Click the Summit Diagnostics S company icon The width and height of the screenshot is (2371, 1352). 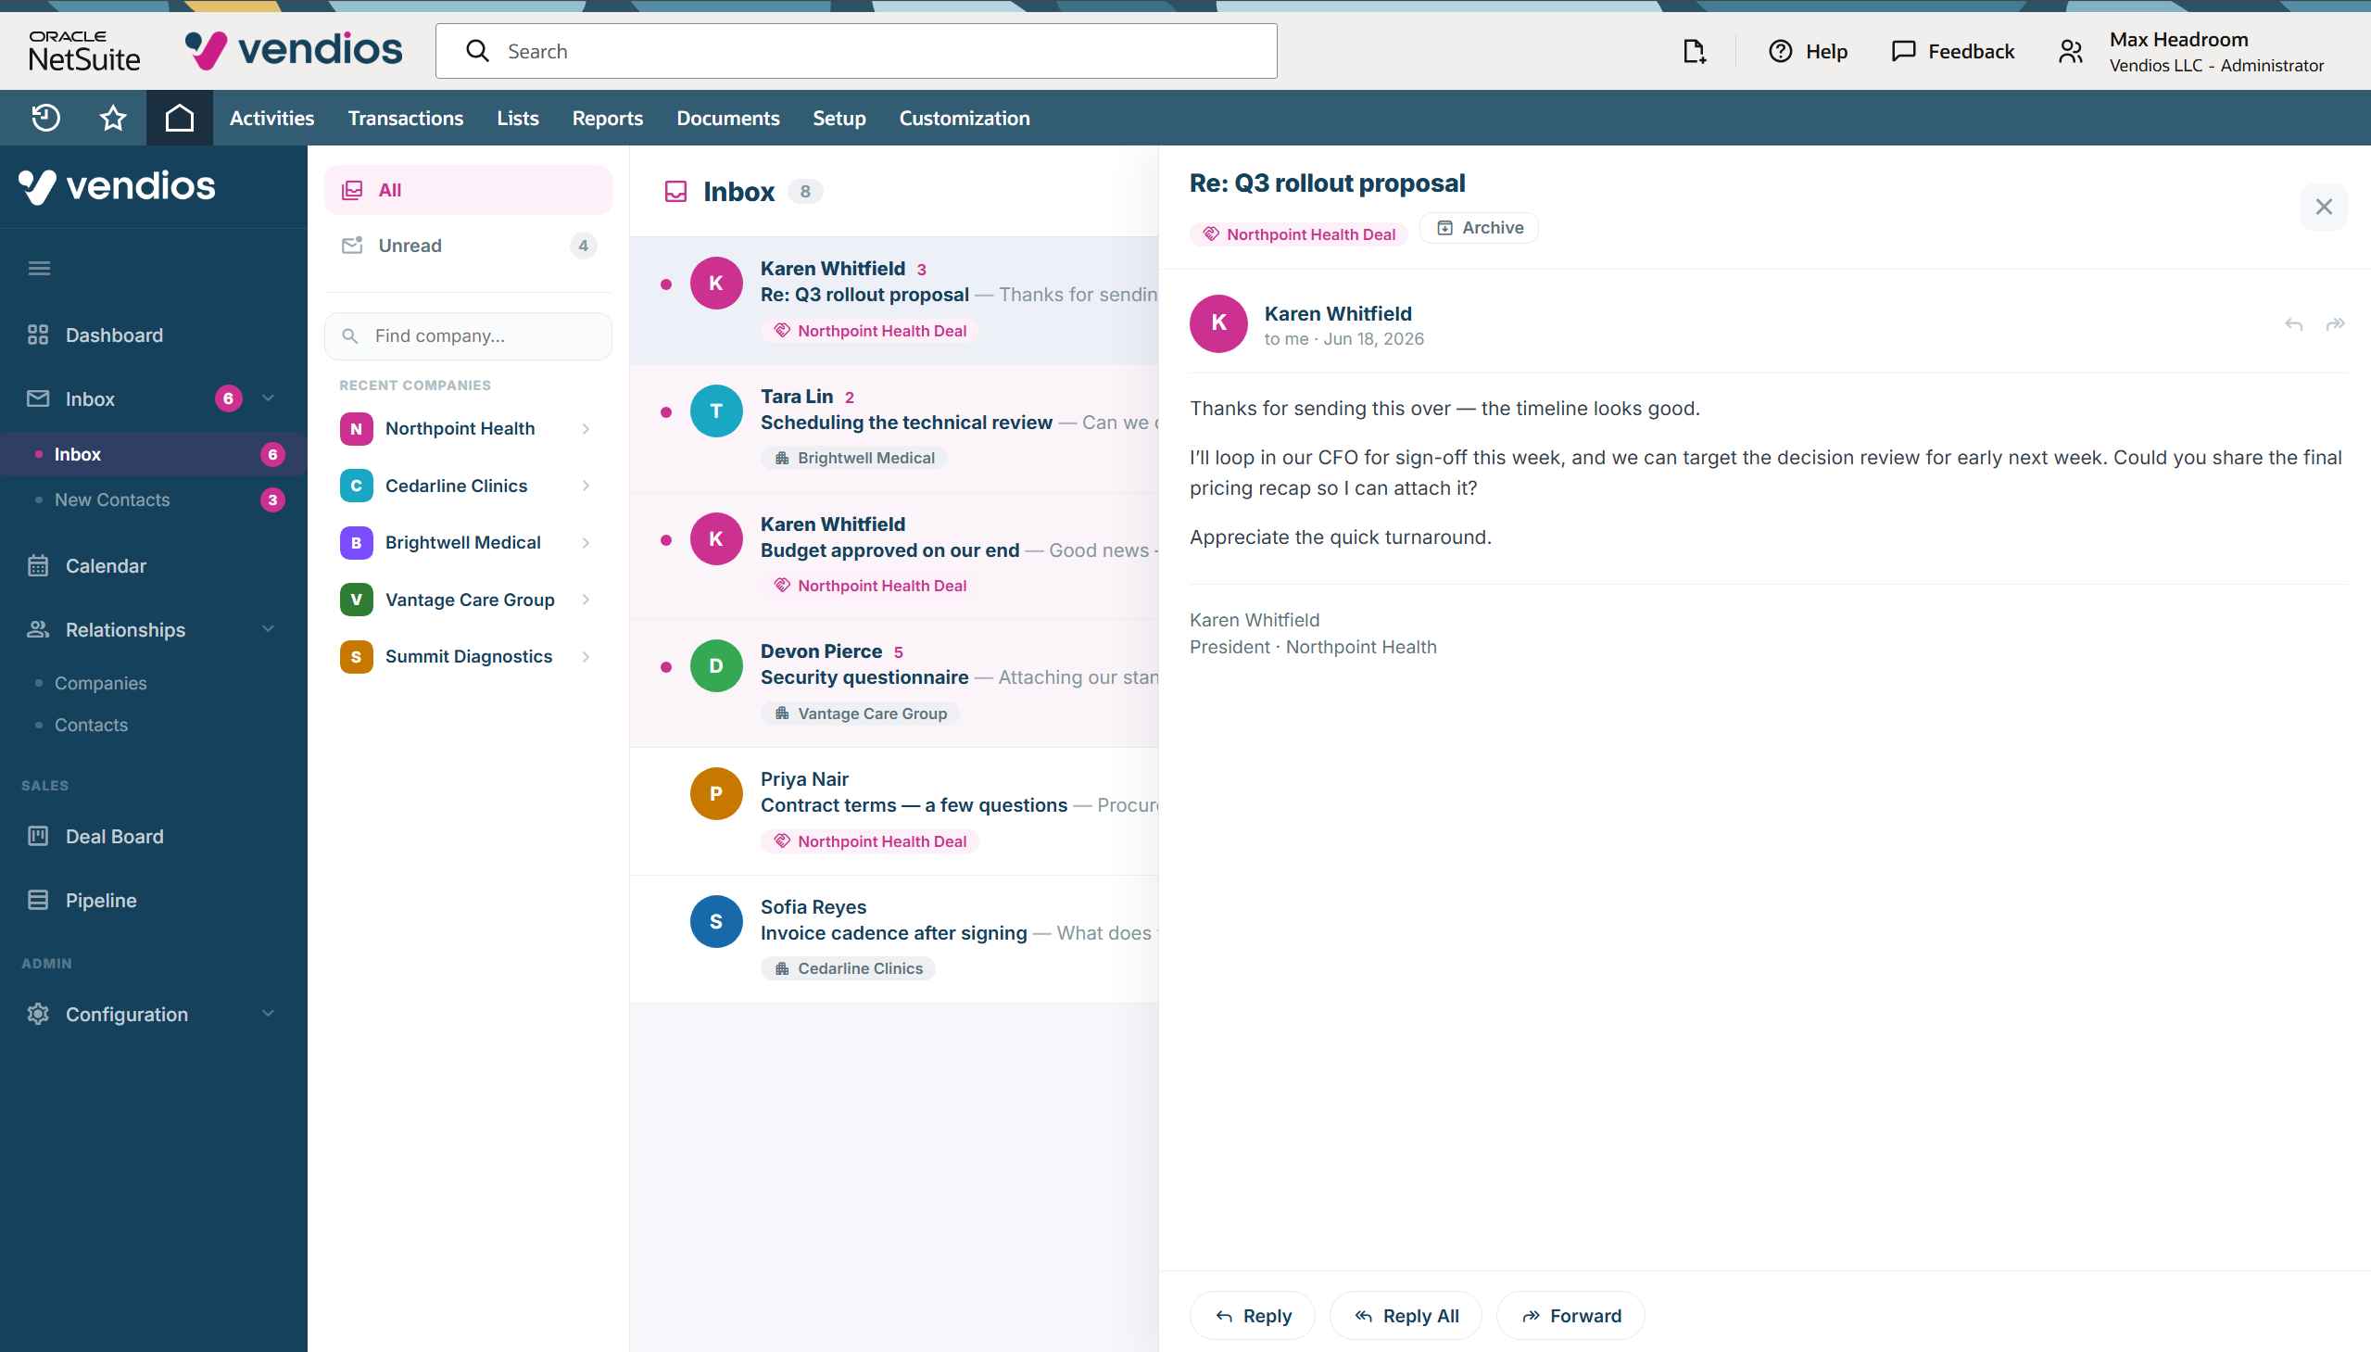[356, 656]
